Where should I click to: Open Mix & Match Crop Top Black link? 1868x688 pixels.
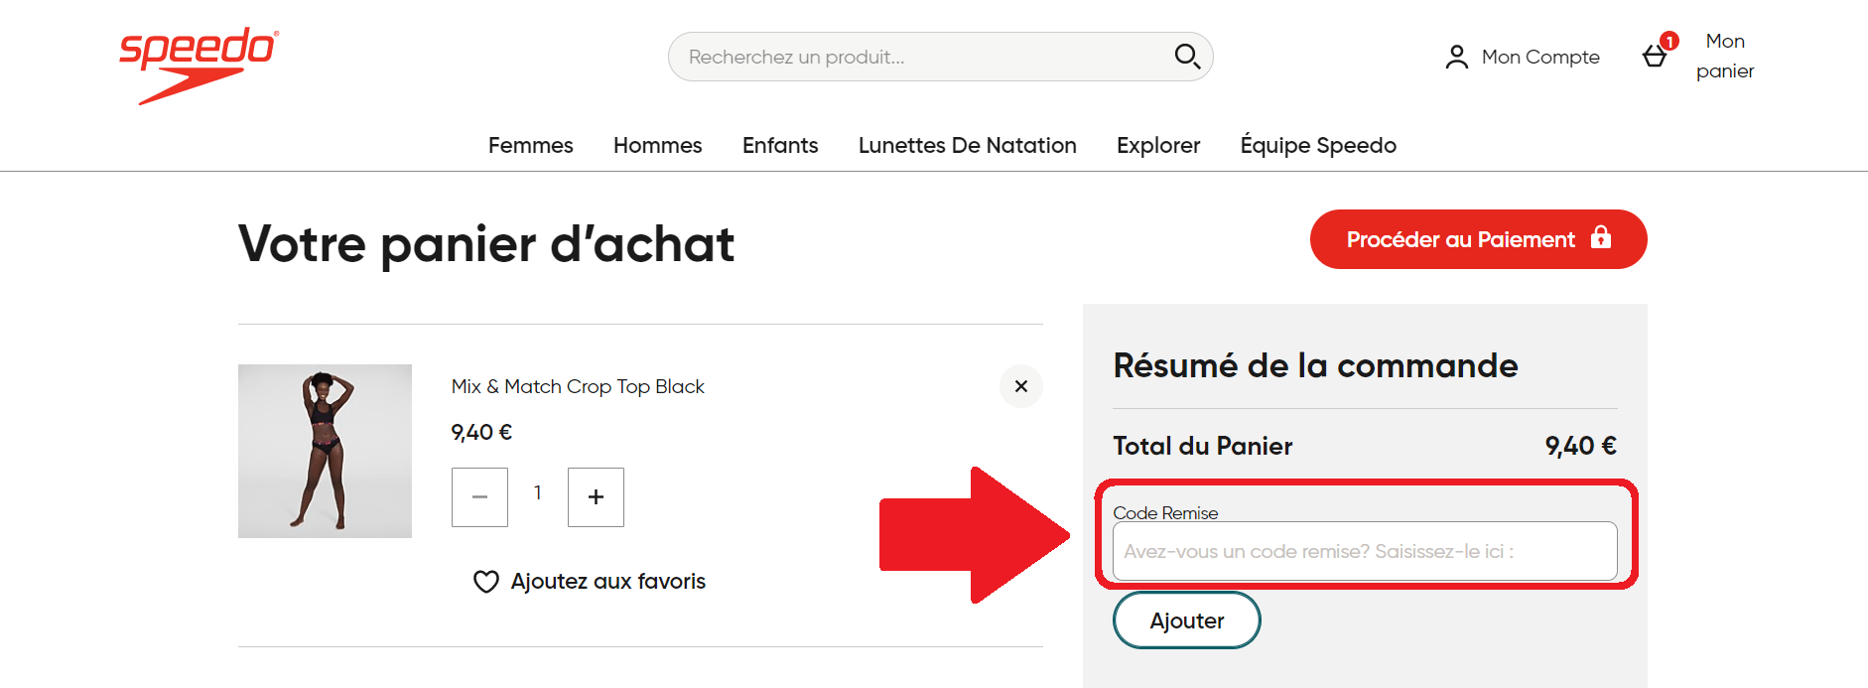tap(578, 386)
